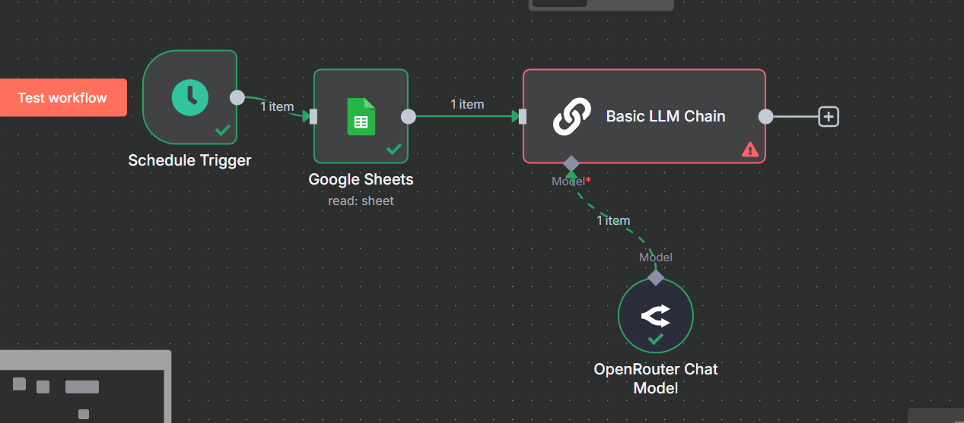The height and width of the screenshot is (423, 964).
Task: Click the green checkmark on OpenRouter node
Action: [x=656, y=339]
